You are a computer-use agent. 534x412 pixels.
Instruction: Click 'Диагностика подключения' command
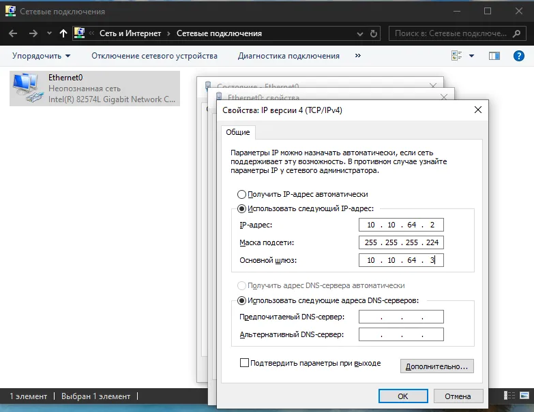point(288,56)
